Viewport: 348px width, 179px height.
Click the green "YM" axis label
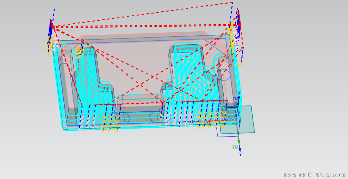(235, 147)
